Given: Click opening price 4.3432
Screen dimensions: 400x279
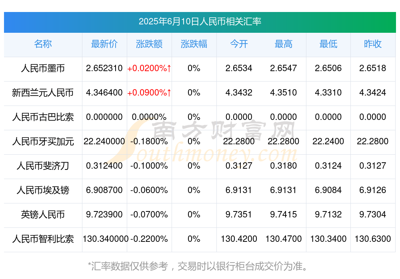Looking at the screenshot, I should point(239,92).
